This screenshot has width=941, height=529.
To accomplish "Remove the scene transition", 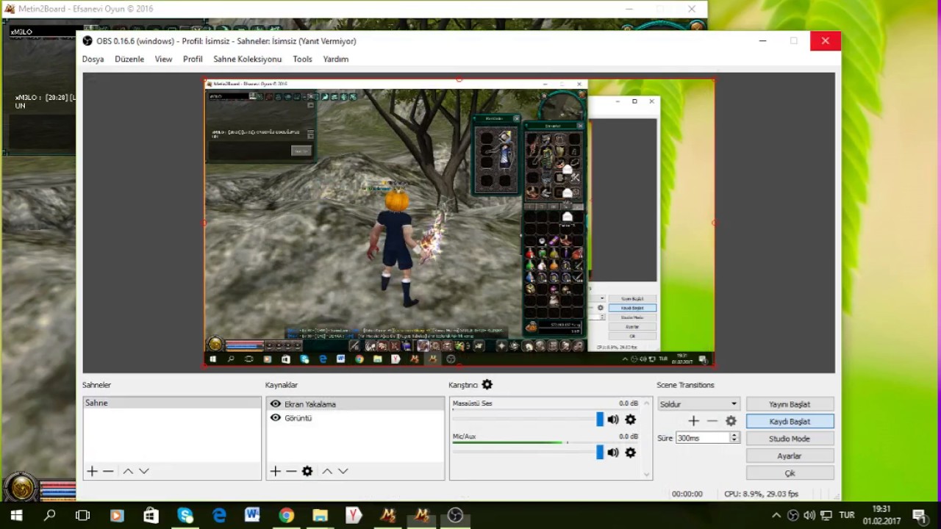I will (x=712, y=421).
